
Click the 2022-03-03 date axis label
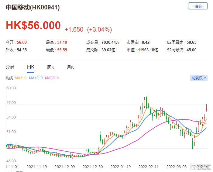tap(177, 167)
